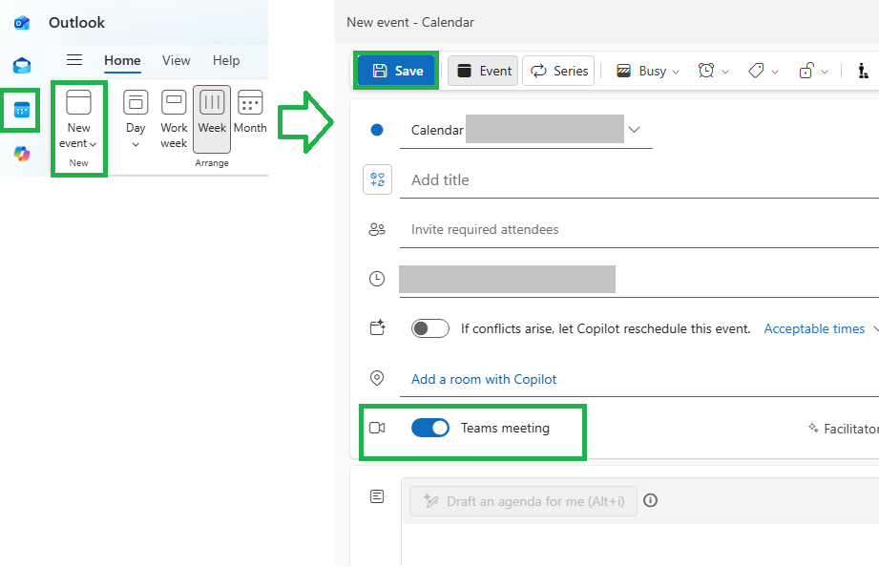Open the Help ribbon tab
Viewport: 879px width, 568px height.
(x=226, y=60)
